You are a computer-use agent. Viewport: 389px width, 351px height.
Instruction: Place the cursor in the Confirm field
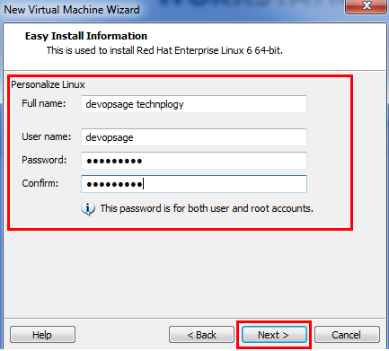point(194,184)
